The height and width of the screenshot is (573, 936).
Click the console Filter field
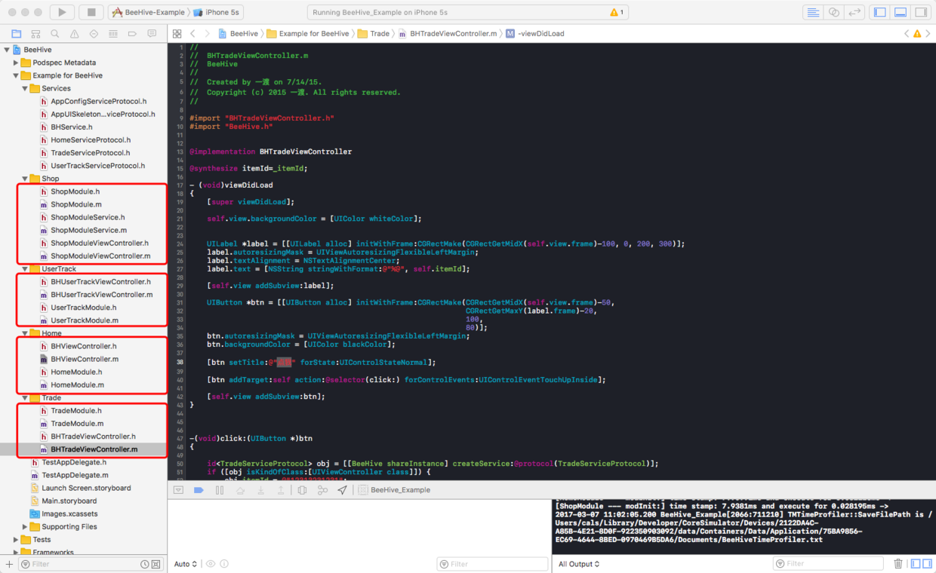[828, 564]
